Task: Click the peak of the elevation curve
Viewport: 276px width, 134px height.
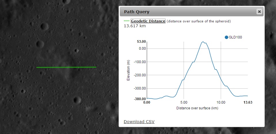Action: pos(203,42)
